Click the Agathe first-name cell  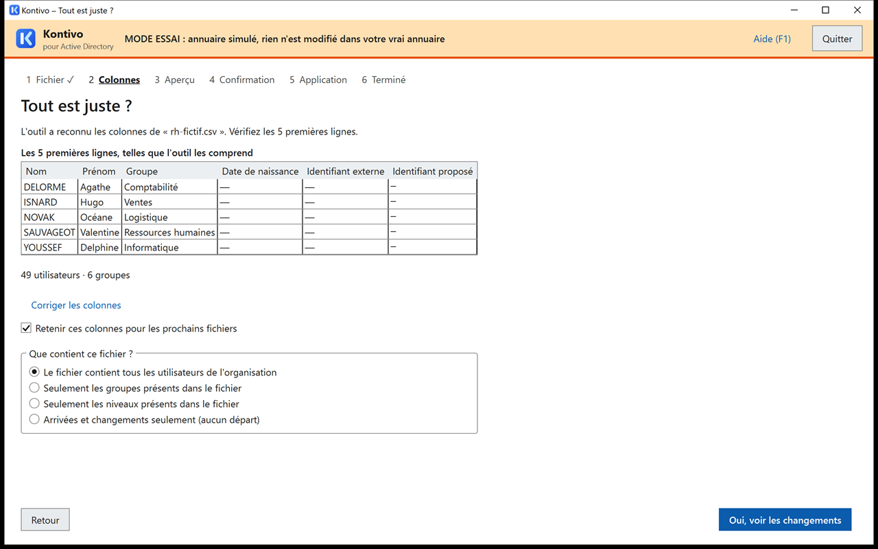tap(99, 187)
